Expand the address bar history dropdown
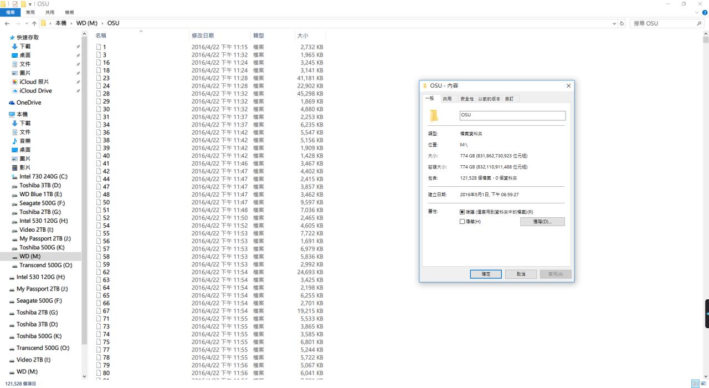 click(614, 23)
